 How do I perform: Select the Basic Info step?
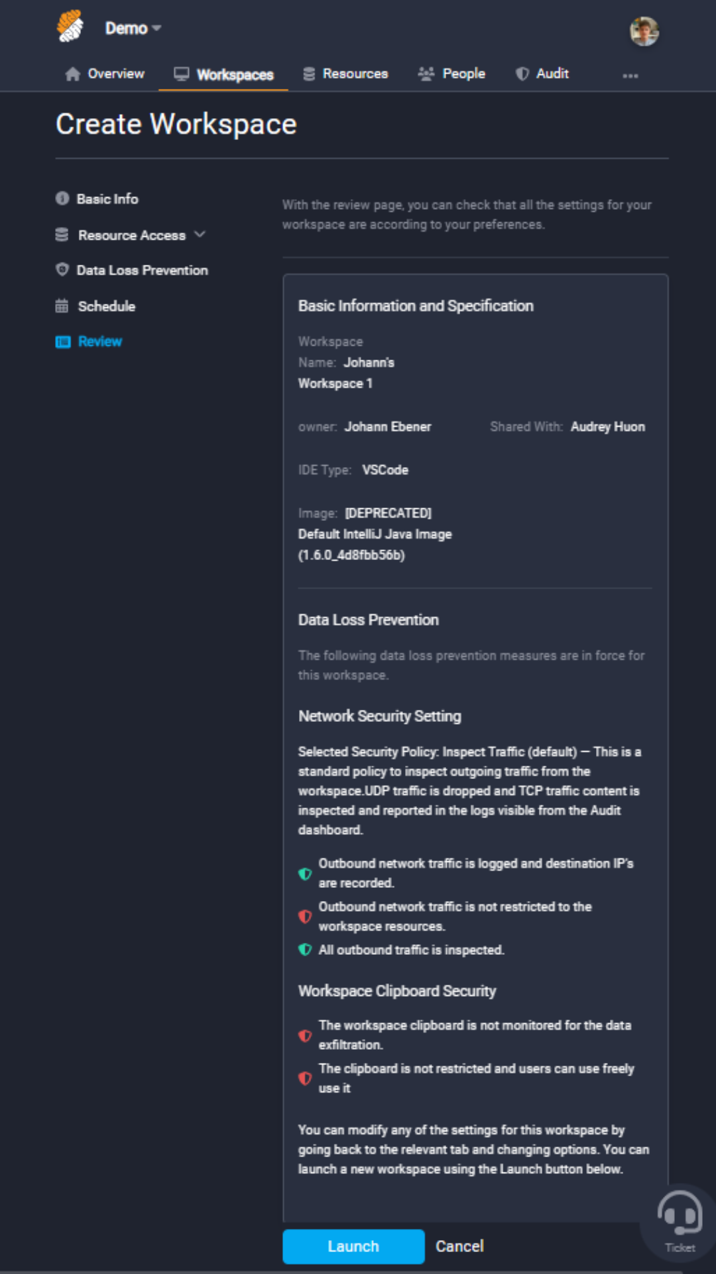pyautogui.click(x=107, y=199)
